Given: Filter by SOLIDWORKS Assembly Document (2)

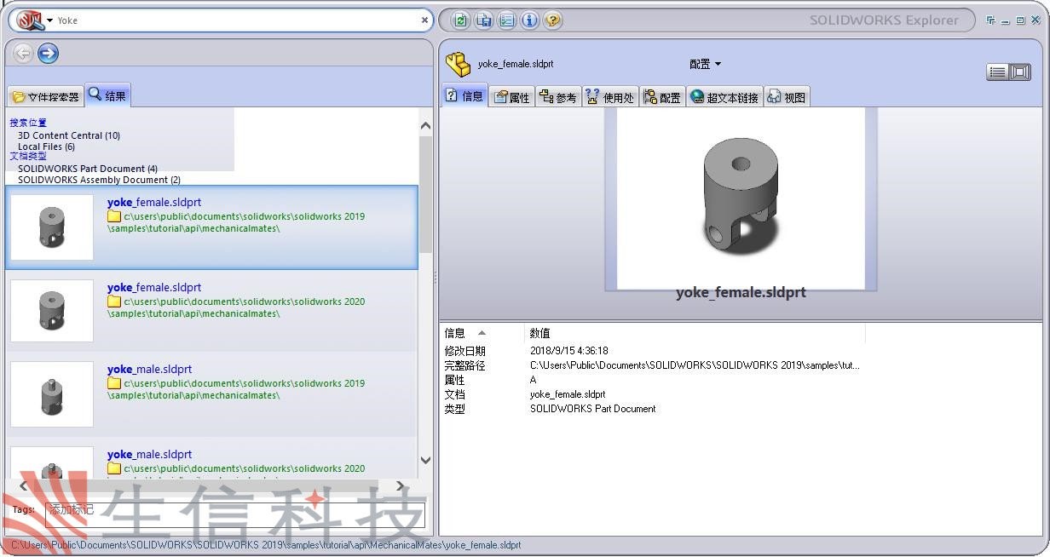Looking at the screenshot, I should tap(99, 180).
